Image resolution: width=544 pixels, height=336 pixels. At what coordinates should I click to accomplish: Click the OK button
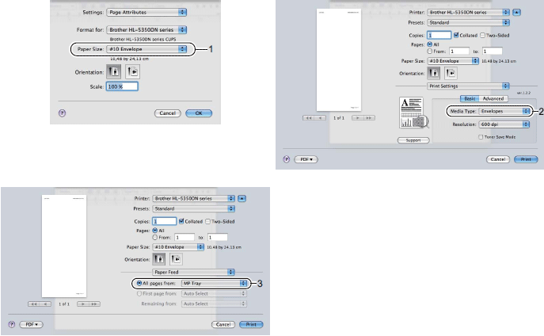198,113
